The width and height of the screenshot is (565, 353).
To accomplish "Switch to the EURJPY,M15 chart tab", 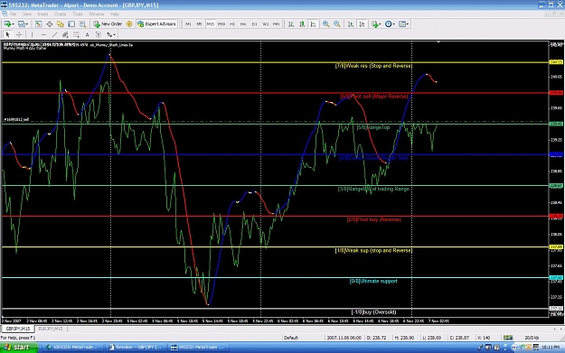I will 51,329.
